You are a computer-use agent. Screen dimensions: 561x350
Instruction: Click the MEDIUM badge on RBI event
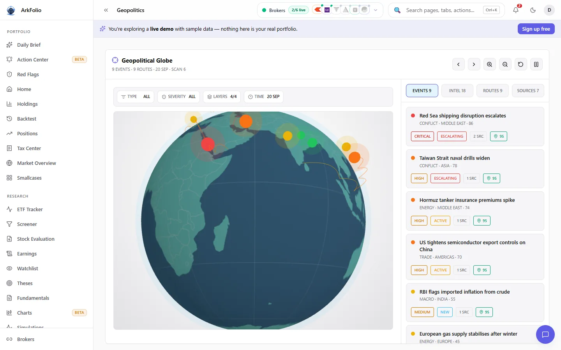pos(422,312)
